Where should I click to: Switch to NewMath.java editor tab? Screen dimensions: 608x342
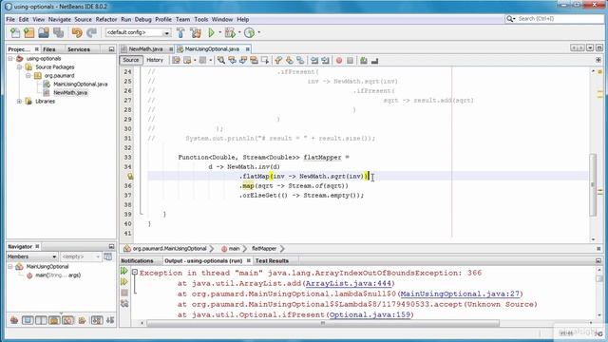145,49
